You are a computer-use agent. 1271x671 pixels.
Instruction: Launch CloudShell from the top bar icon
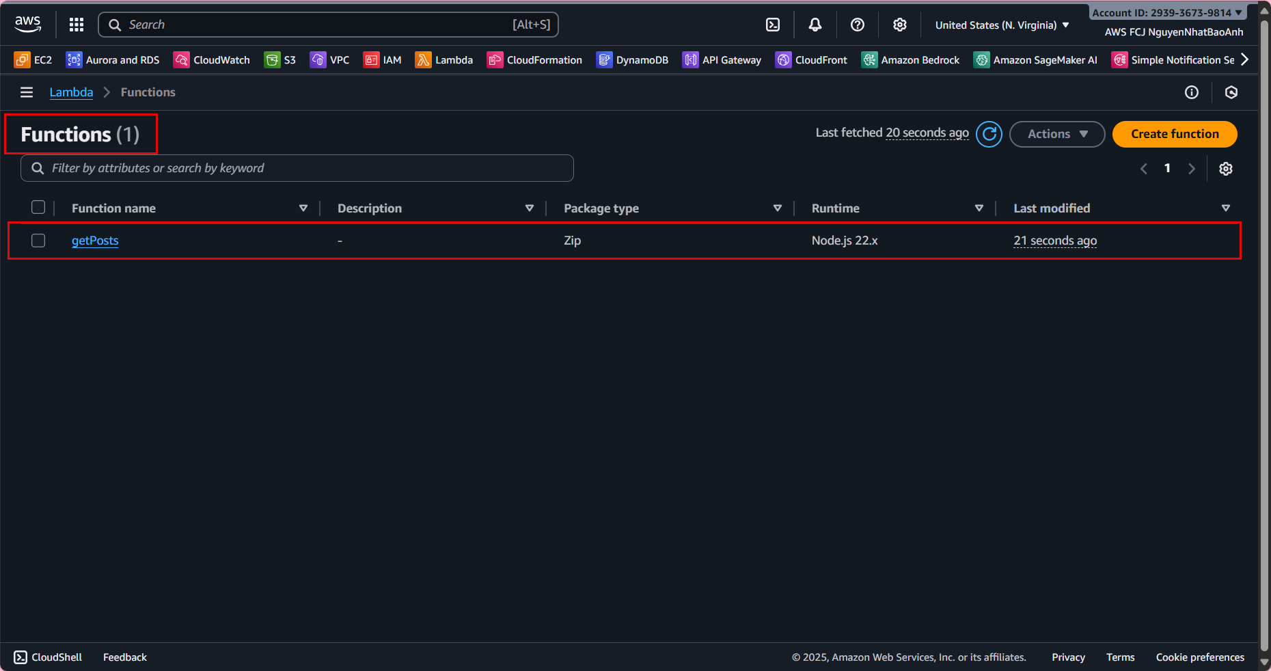click(773, 25)
